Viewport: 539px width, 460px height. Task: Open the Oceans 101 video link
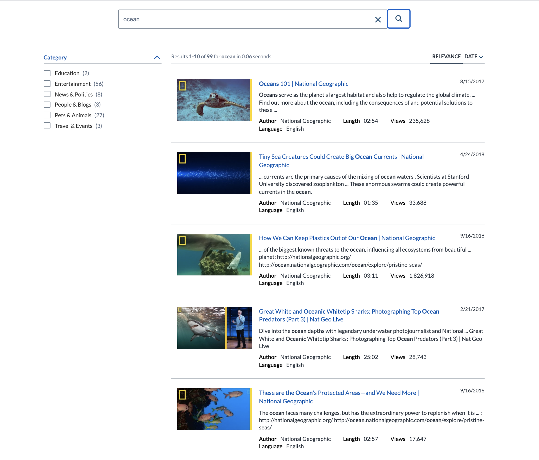click(303, 84)
